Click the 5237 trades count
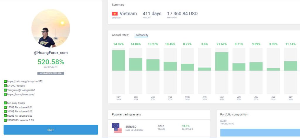The image size is (300, 138). tap(161, 126)
